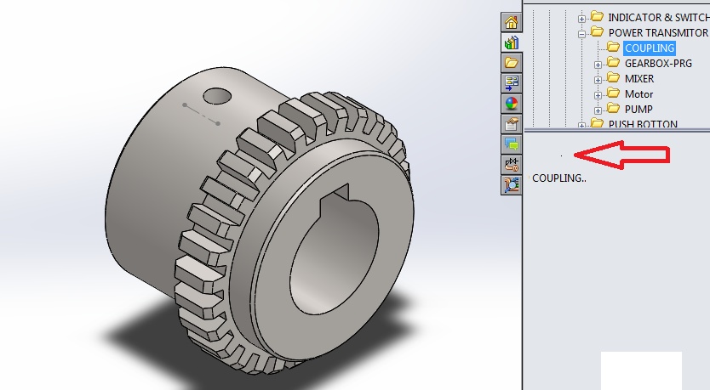Viewport: 710px width, 390px height.
Task: Open the SolidWorks Forum chat tab
Action: (x=512, y=144)
